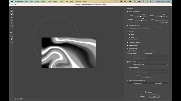Select the Twirl Clockwise tool
181x101 pixels.
[12, 17]
